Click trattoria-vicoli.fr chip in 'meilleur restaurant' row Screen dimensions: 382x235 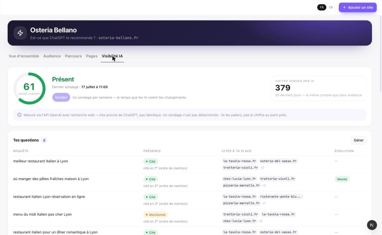[241, 168]
